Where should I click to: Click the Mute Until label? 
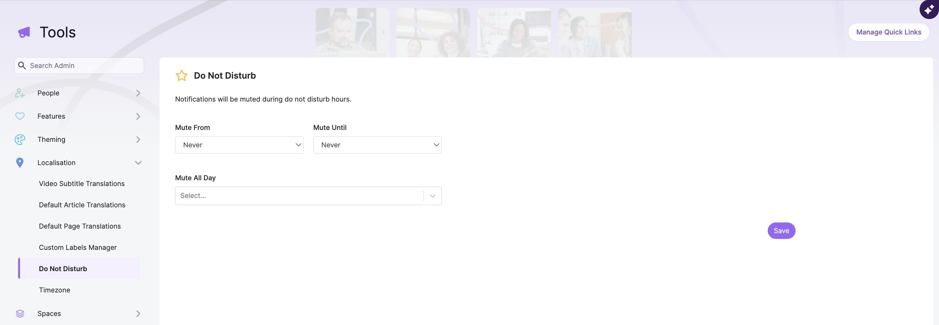330,128
